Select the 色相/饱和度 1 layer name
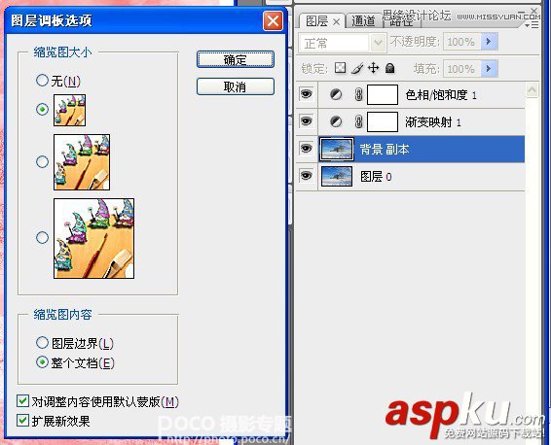Viewport: 551px width, 445px height. click(x=441, y=95)
